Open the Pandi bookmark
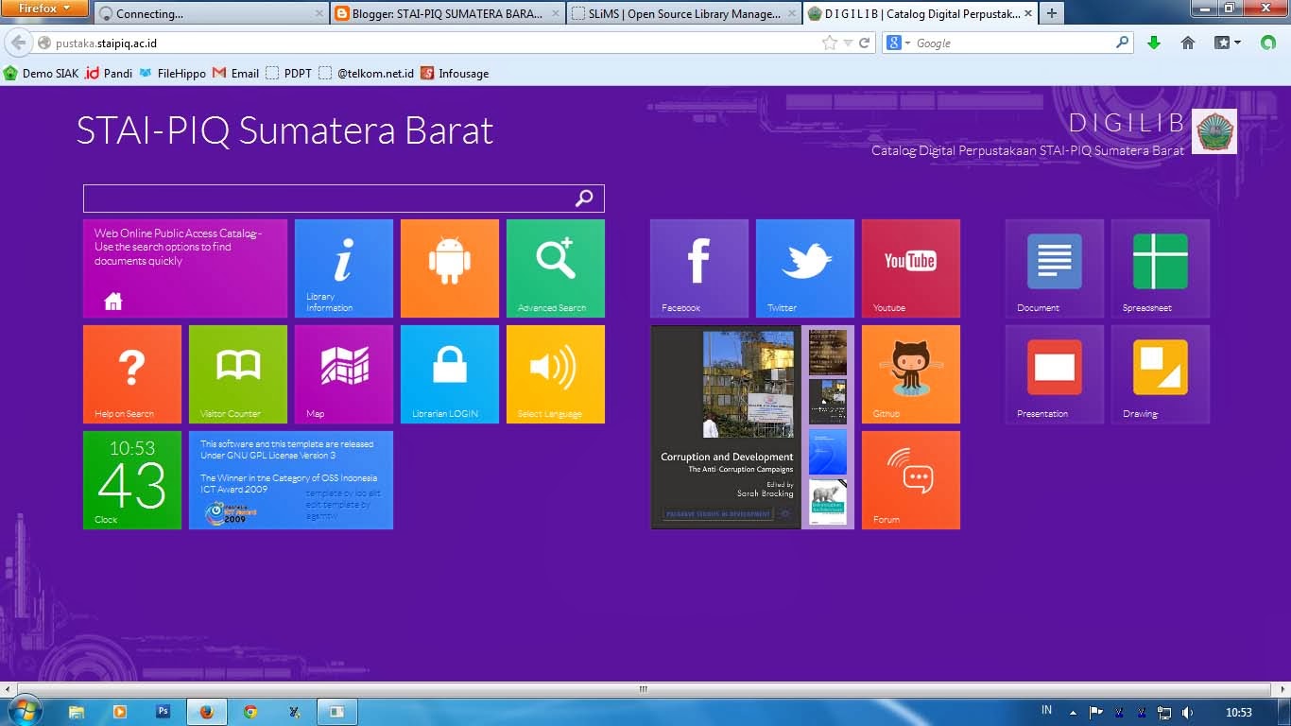 (x=109, y=73)
